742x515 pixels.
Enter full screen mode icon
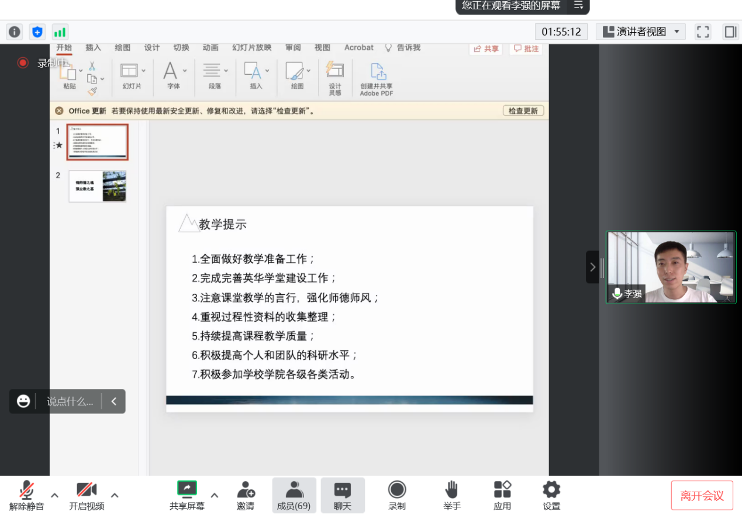pos(702,32)
